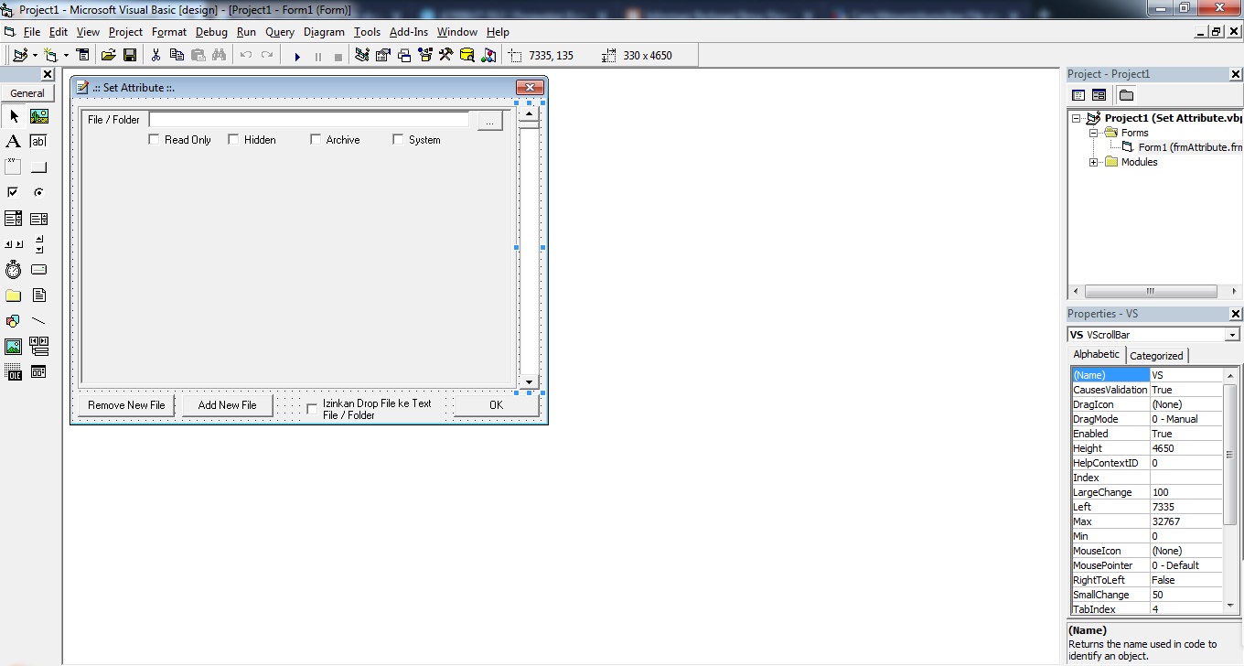Switch to the Categorized properties tab
The height and width of the screenshot is (666, 1244).
1156,356
